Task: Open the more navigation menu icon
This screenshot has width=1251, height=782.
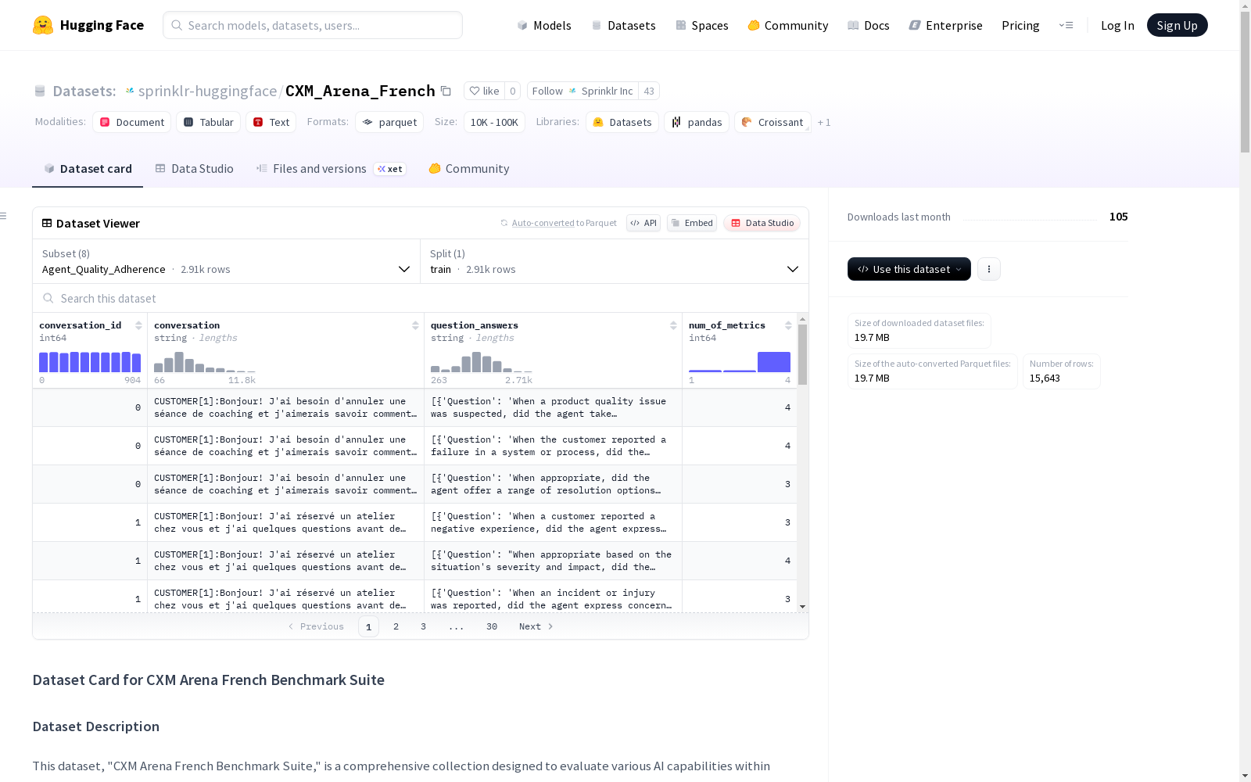Action: pyautogui.click(x=1066, y=25)
